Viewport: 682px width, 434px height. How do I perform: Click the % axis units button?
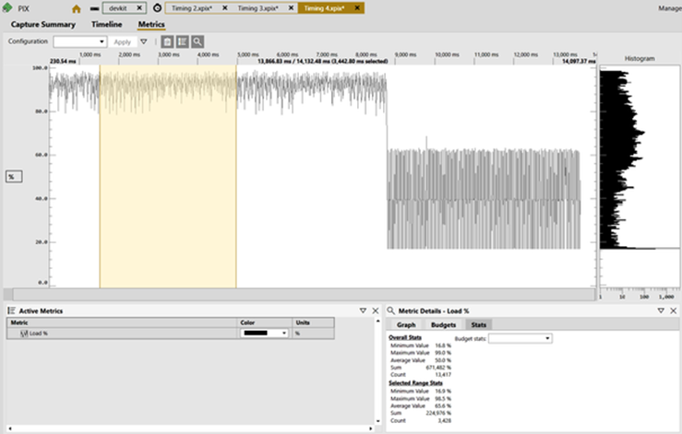pos(14,176)
